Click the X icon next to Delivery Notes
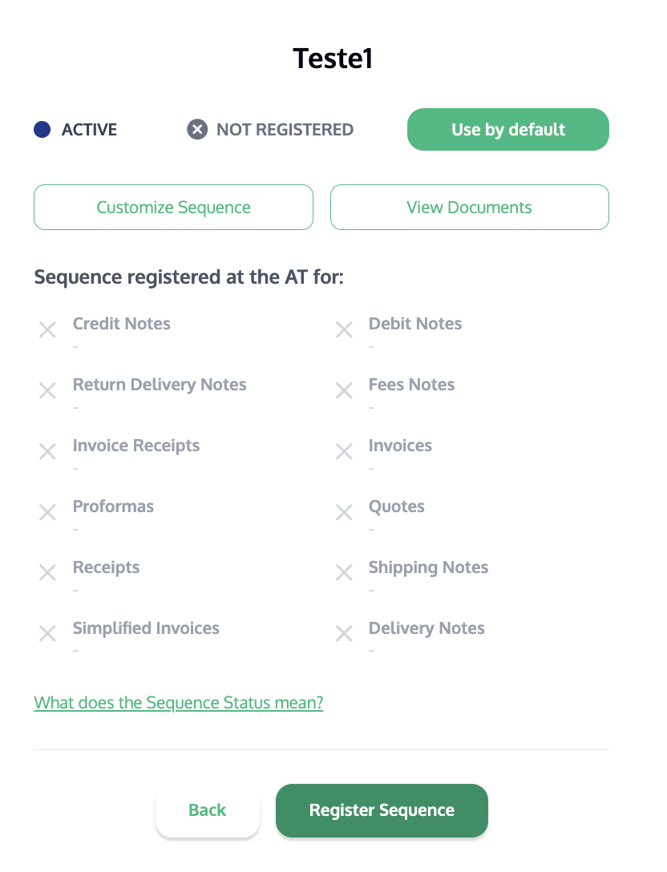This screenshot has width=667, height=872. click(x=344, y=634)
